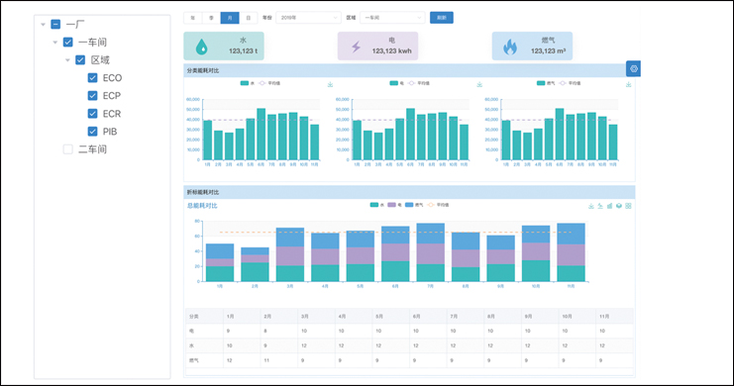The width and height of the screenshot is (734, 386).
Task: Collapse the 一厂 tree node
Action: [43, 25]
